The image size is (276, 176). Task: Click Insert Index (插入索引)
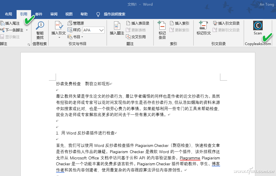(x=179, y=23)
